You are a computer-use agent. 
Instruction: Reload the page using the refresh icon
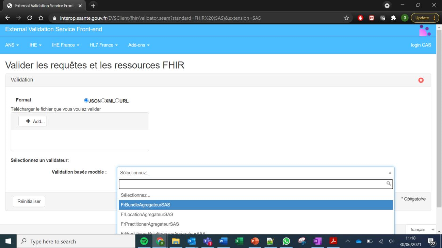pos(30,18)
